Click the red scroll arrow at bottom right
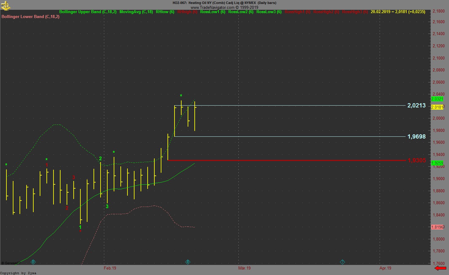 440,268
